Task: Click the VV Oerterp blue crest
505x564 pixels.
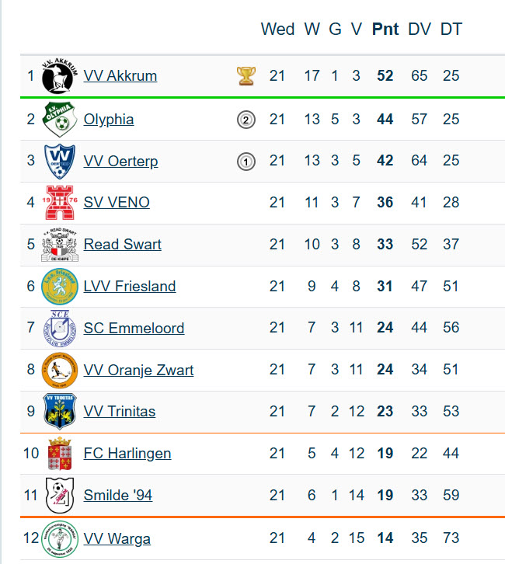Action: coord(60,161)
